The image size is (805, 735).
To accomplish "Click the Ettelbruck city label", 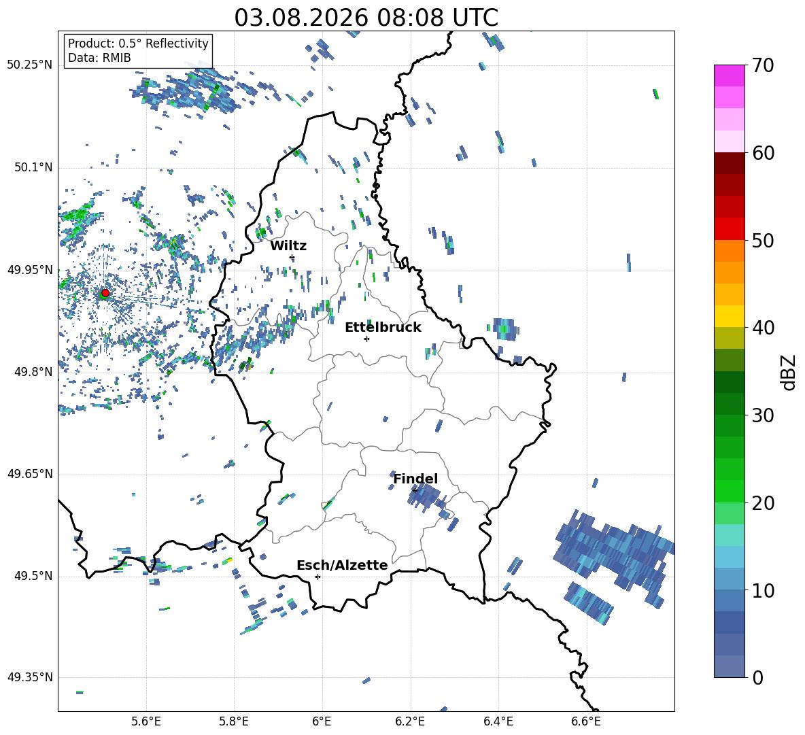I will coord(383,328).
